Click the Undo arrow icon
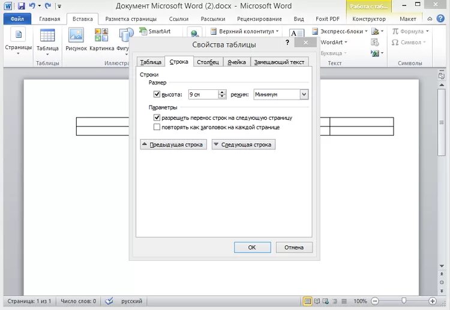 32,6
